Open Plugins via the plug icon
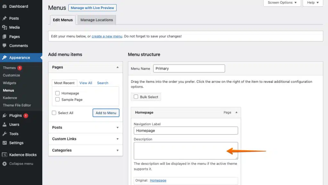The width and height of the screenshot is (328, 185). pos(4,115)
